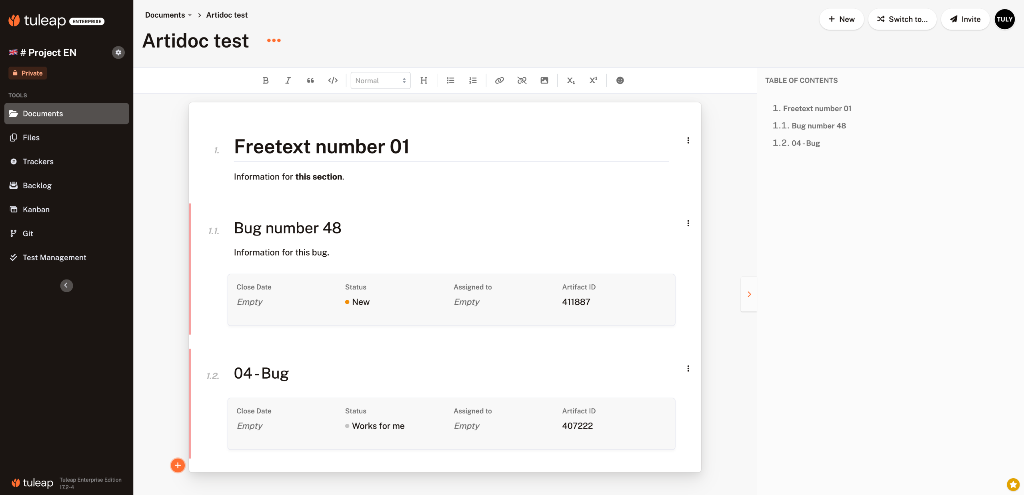Expand the Documents breadcrumb dropdown
Viewport: 1024px width, 495px height.
click(190, 15)
